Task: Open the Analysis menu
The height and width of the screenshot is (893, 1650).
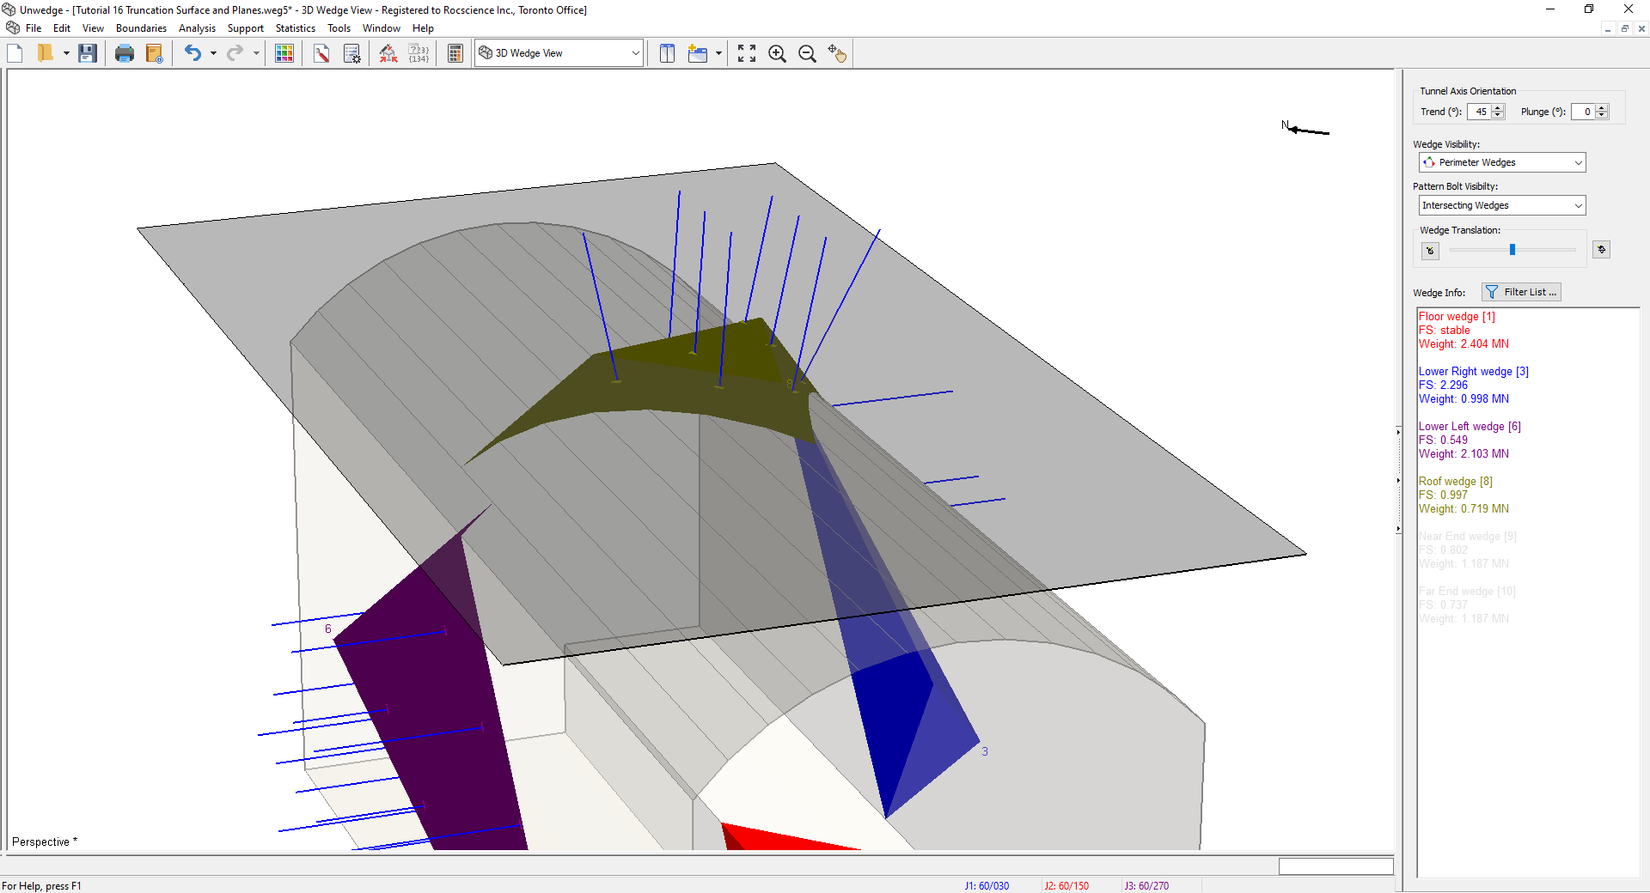Action: coord(197,28)
